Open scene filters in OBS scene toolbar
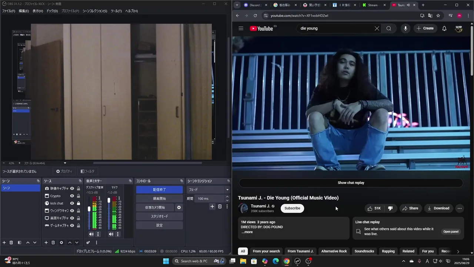 (x=19, y=243)
